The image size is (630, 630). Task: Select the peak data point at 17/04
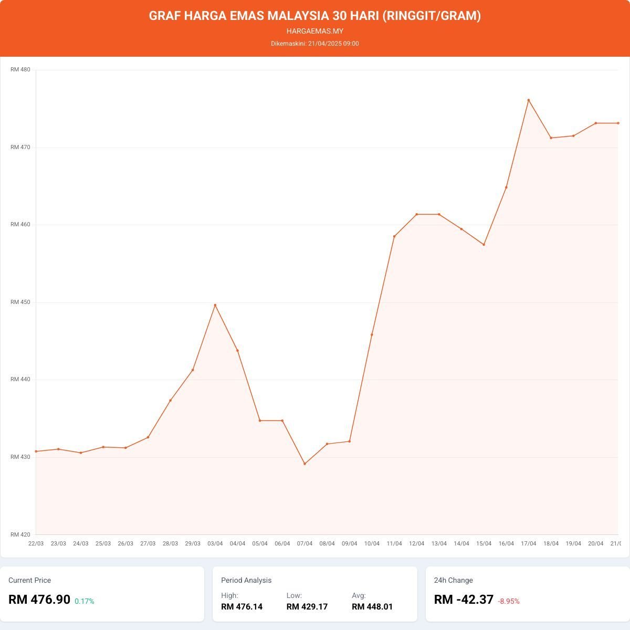(529, 100)
